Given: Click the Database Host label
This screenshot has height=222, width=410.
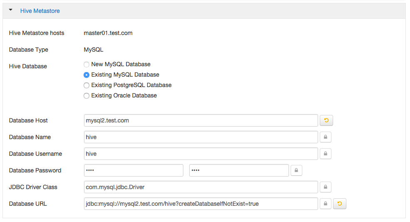Looking at the screenshot, I should click(28, 120).
